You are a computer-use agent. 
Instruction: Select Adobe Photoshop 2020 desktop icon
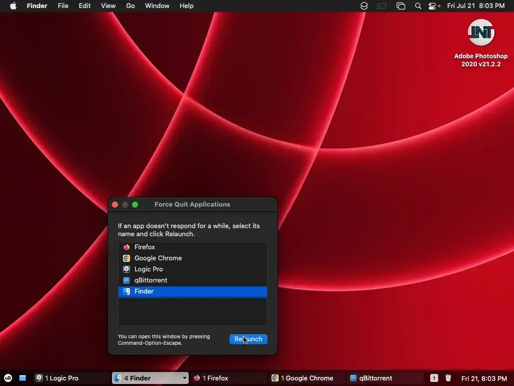[481, 33]
